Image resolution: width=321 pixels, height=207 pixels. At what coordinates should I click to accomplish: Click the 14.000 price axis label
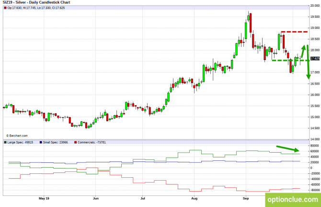pyautogui.click(x=315, y=139)
